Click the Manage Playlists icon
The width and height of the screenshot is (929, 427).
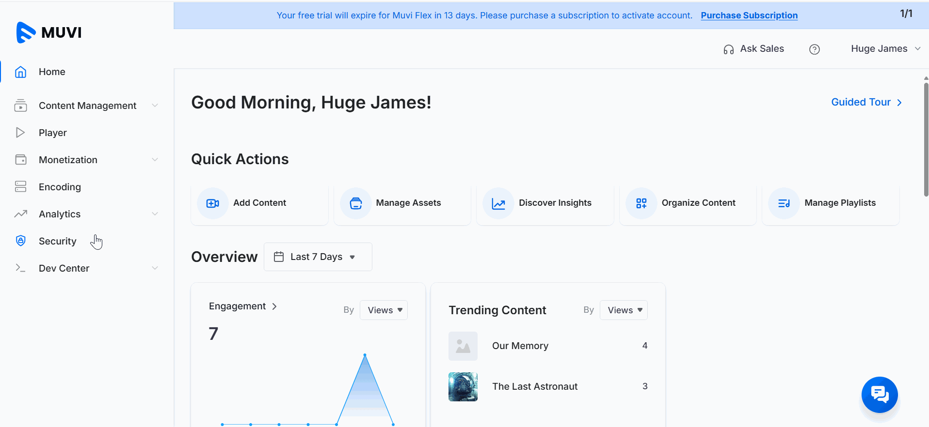point(784,203)
